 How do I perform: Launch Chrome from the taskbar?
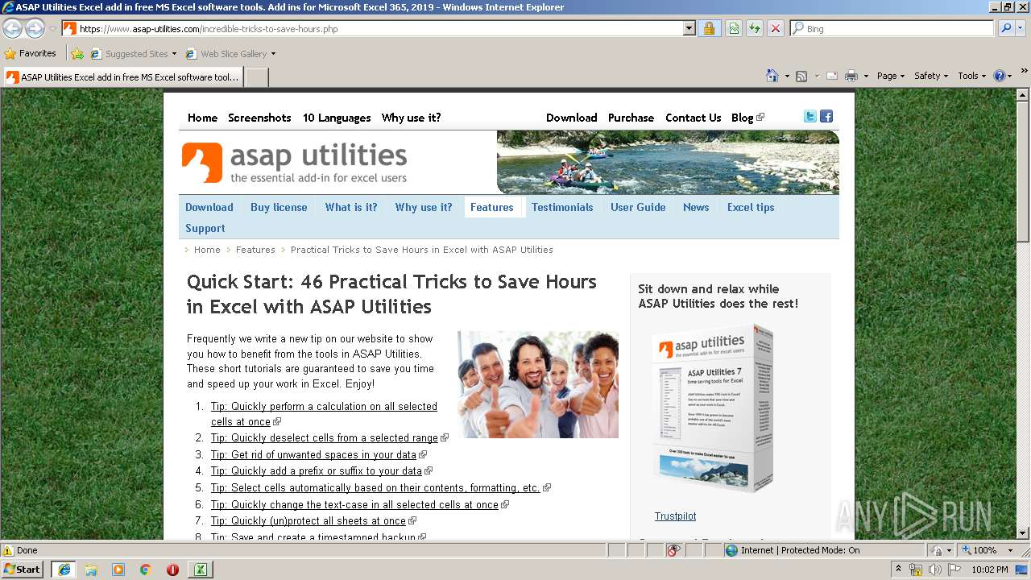pyautogui.click(x=146, y=570)
